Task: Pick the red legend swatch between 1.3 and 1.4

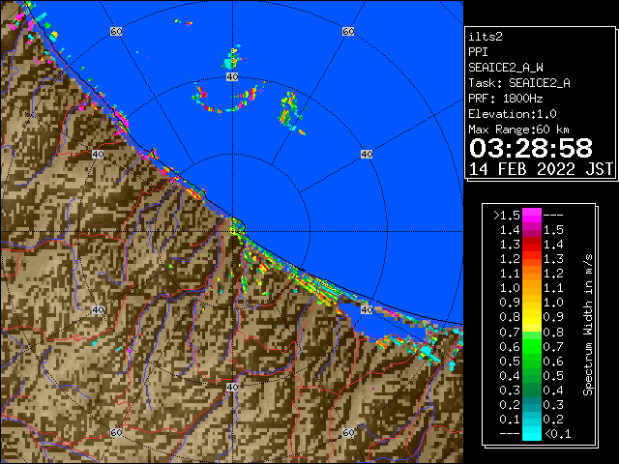Action: coord(532,245)
